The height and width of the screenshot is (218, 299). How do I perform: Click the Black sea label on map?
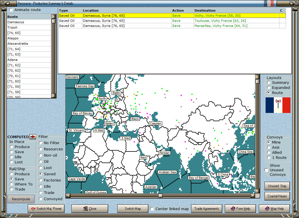pyautogui.click(x=135, y=119)
